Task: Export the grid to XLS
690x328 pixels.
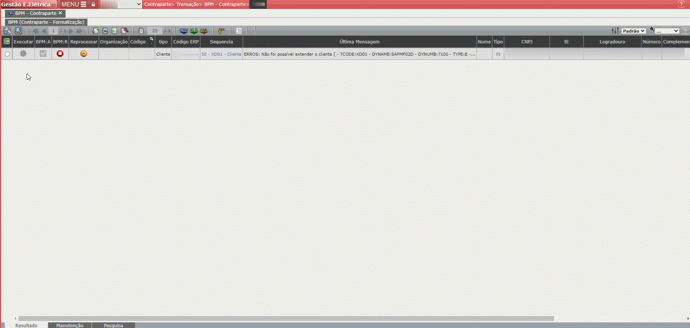Action: [194, 31]
